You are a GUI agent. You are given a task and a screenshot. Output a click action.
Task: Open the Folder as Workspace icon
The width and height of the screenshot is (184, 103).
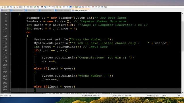coord(86,7)
